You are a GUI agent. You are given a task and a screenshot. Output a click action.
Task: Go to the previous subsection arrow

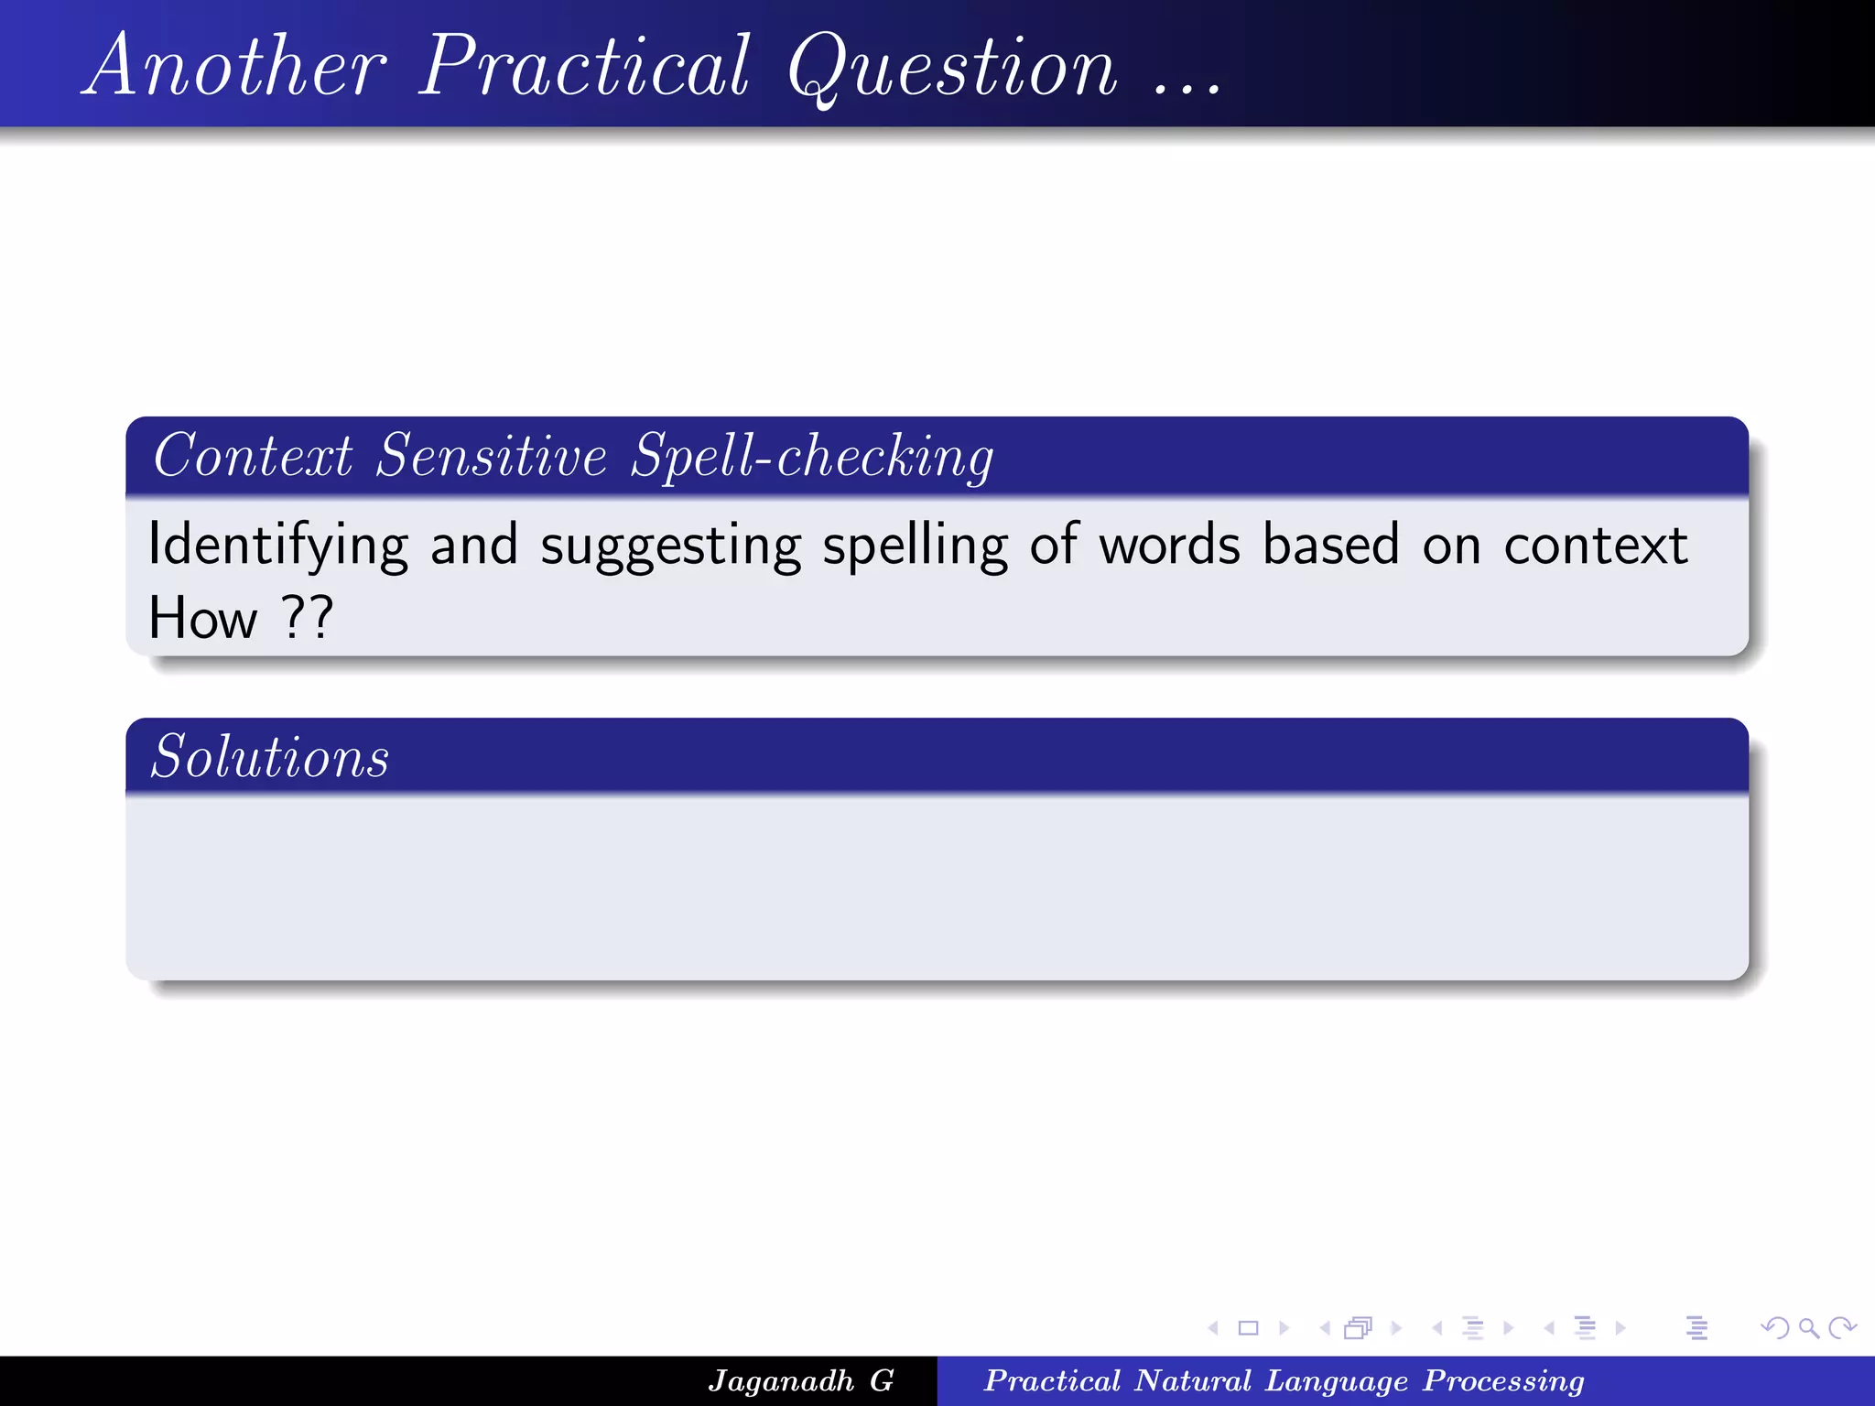pyautogui.click(x=1437, y=1328)
